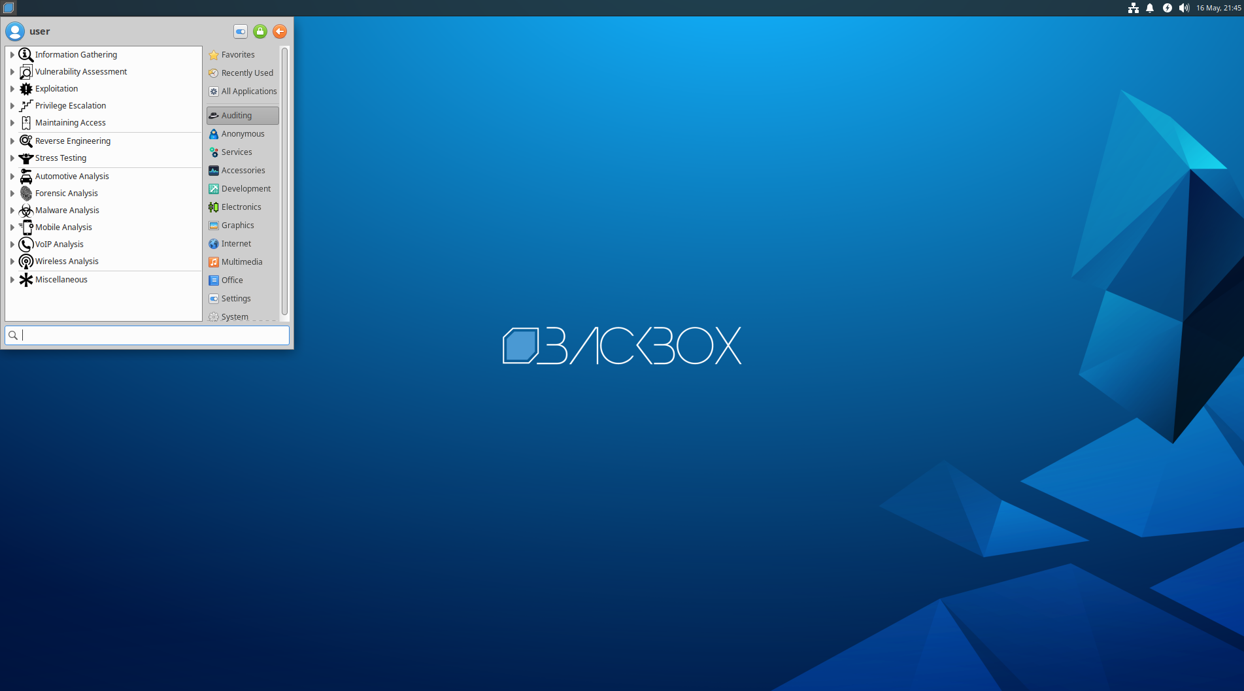Screen dimensions: 1244x691
Task: Click the Exploitation burst icon
Action: 26,89
